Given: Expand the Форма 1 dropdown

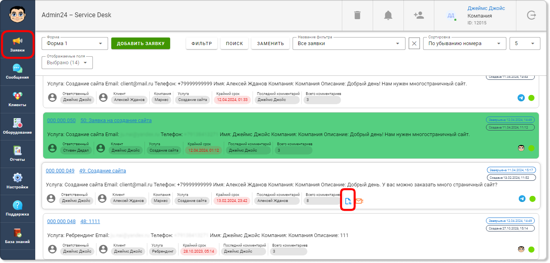Looking at the screenshot, I should pos(75,44).
